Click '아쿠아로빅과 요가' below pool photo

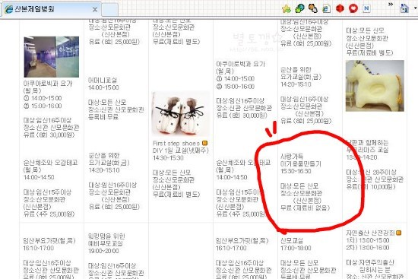(x=48, y=84)
